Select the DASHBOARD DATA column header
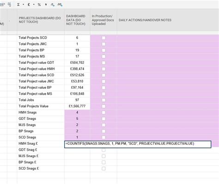The height and width of the screenshot is (184, 219). (x=77, y=20)
